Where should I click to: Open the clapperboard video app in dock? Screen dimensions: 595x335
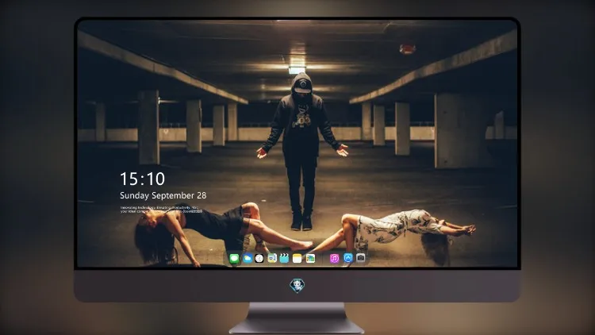284,259
